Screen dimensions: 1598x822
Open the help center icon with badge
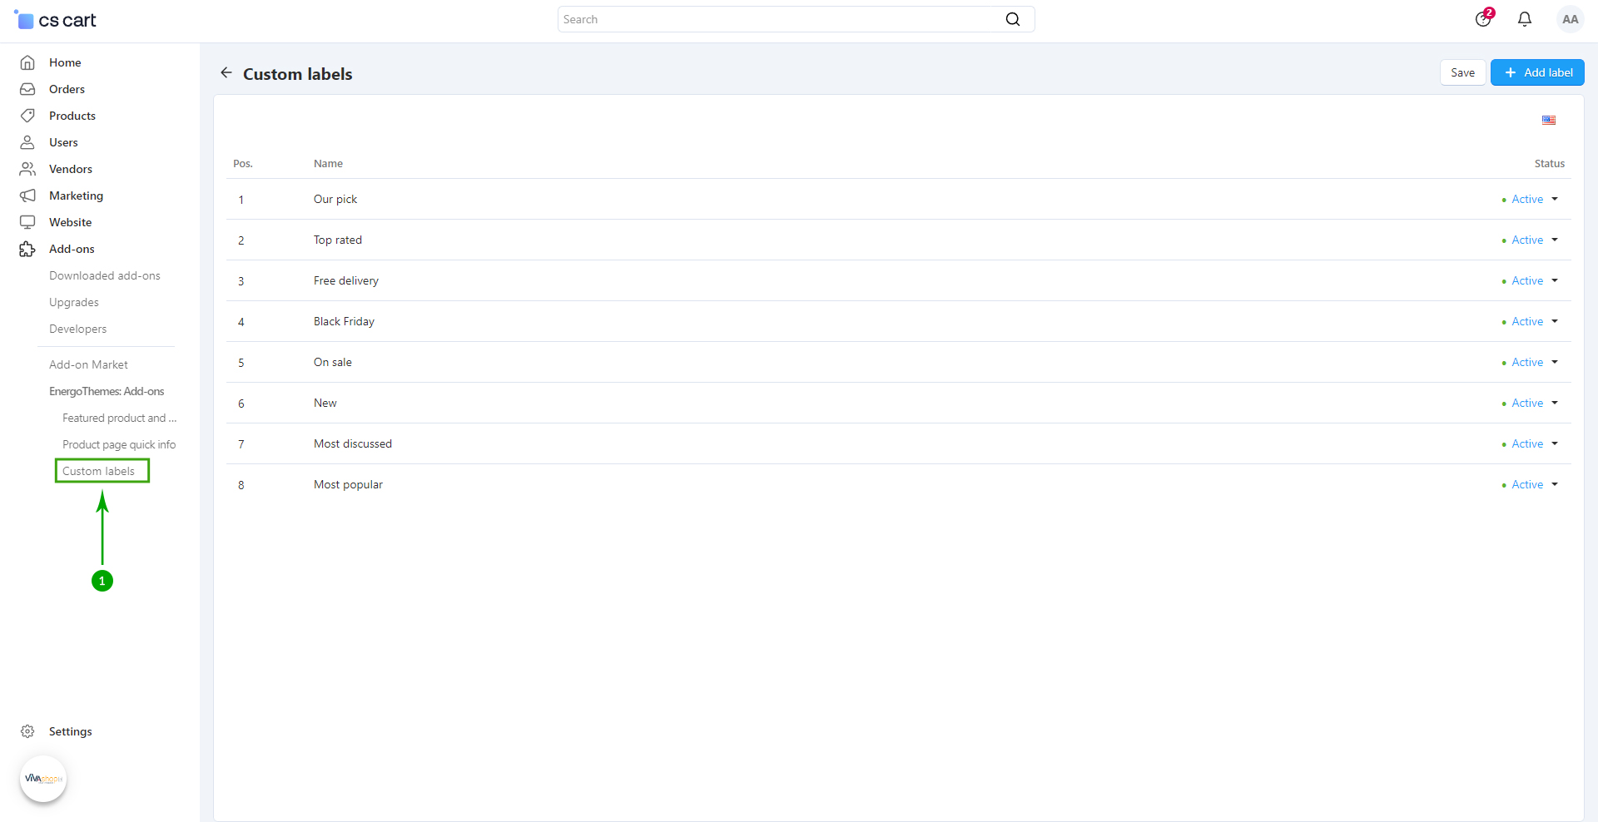coord(1483,19)
